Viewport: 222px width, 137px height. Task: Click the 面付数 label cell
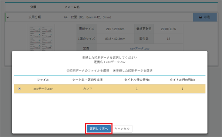coord(144,39)
